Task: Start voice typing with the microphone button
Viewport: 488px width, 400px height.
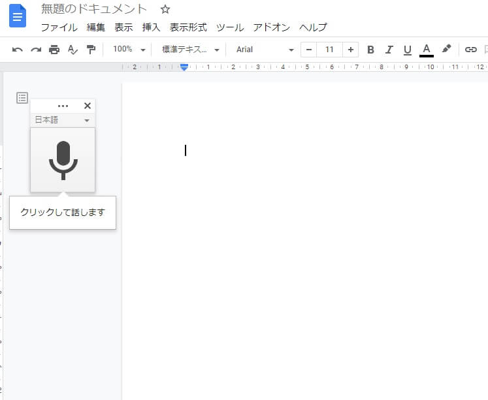Action: 63,160
